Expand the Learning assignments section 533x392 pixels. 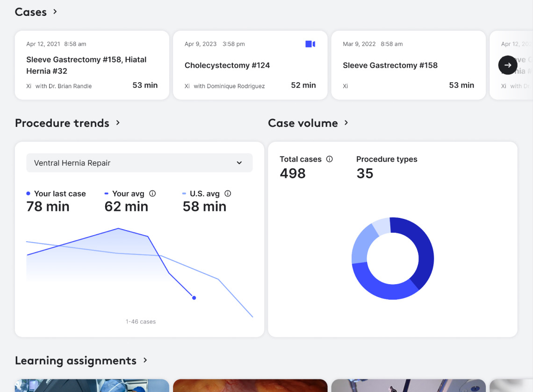[x=145, y=361]
